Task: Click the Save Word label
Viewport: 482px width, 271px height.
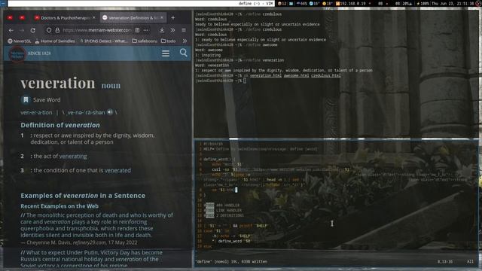Action: pyautogui.click(x=47, y=100)
